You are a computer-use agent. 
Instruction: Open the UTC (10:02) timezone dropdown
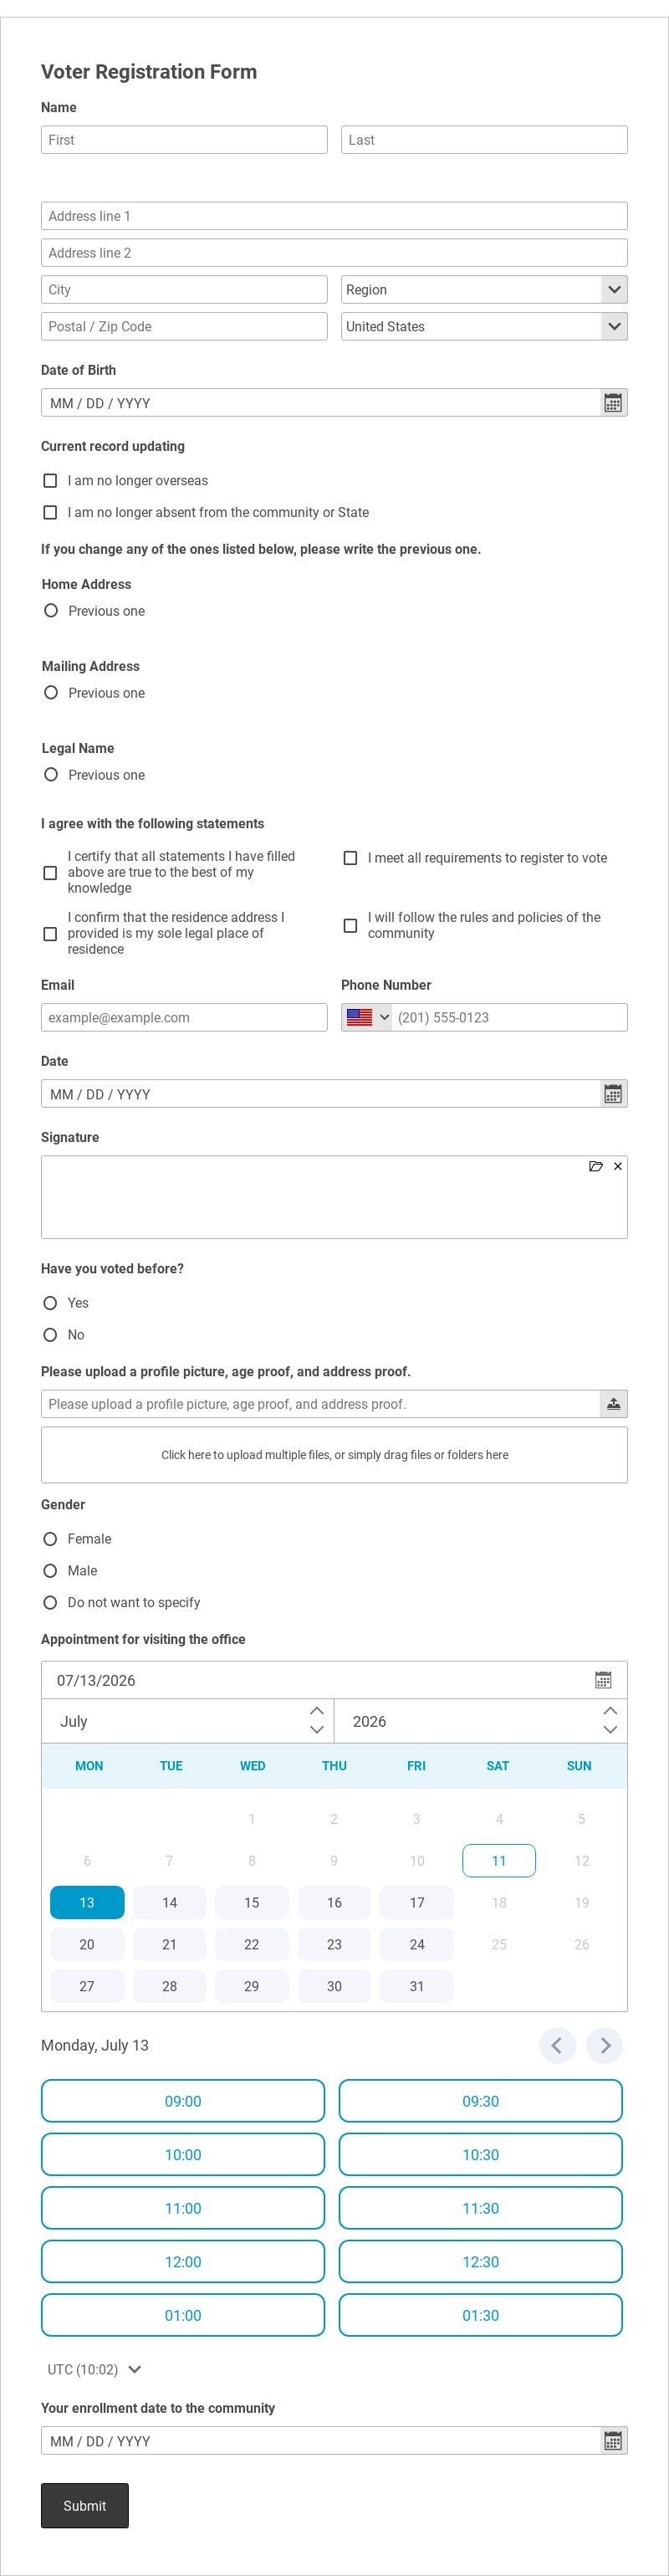(x=95, y=2369)
